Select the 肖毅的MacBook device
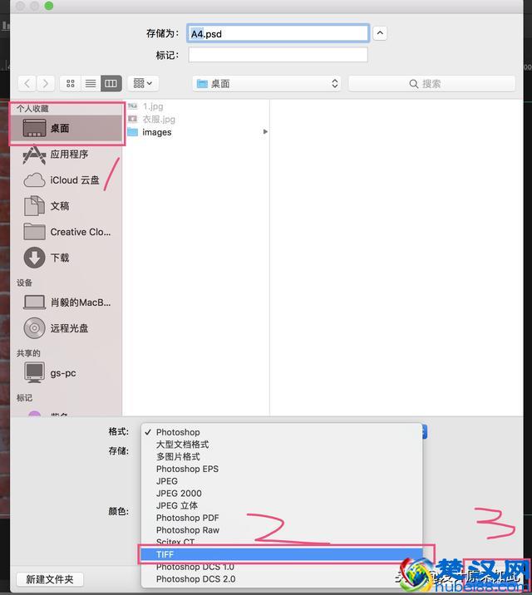 [66, 302]
